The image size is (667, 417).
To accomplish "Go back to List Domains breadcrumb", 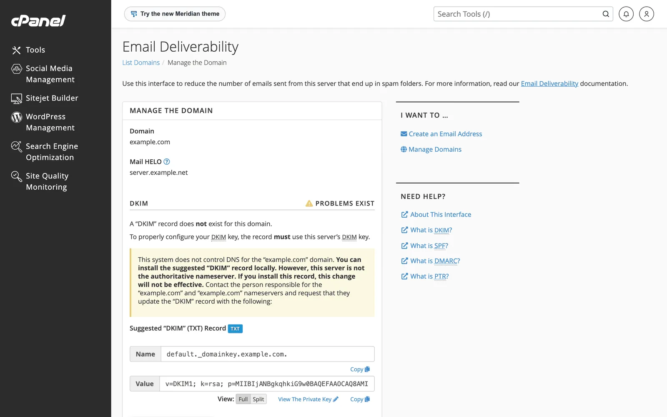I will [141, 63].
